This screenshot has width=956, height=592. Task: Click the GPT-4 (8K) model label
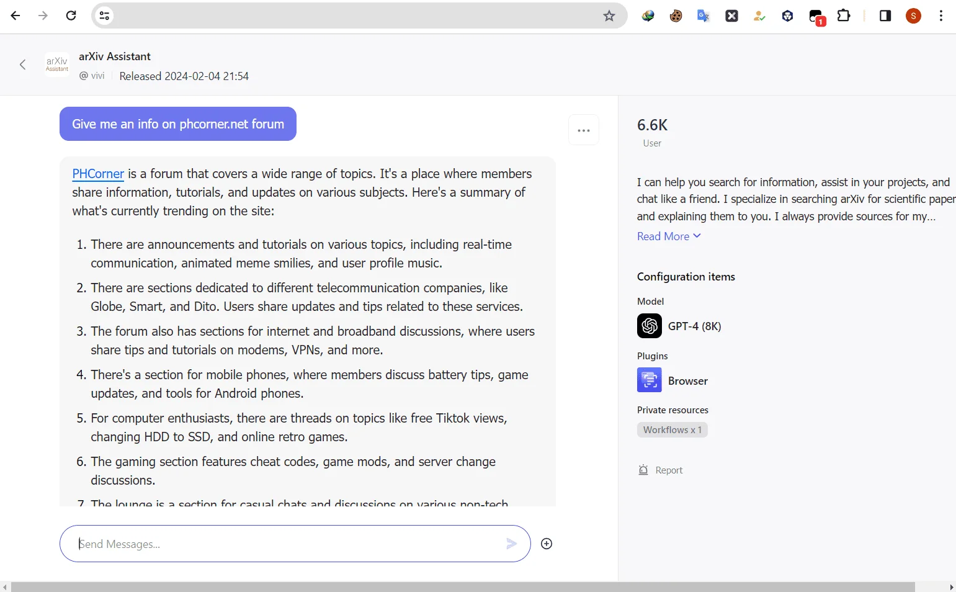pos(694,326)
